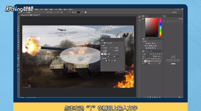Select the Eyedropper tool
Viewport: 201px width, 111px height.
tap(18, 29)
